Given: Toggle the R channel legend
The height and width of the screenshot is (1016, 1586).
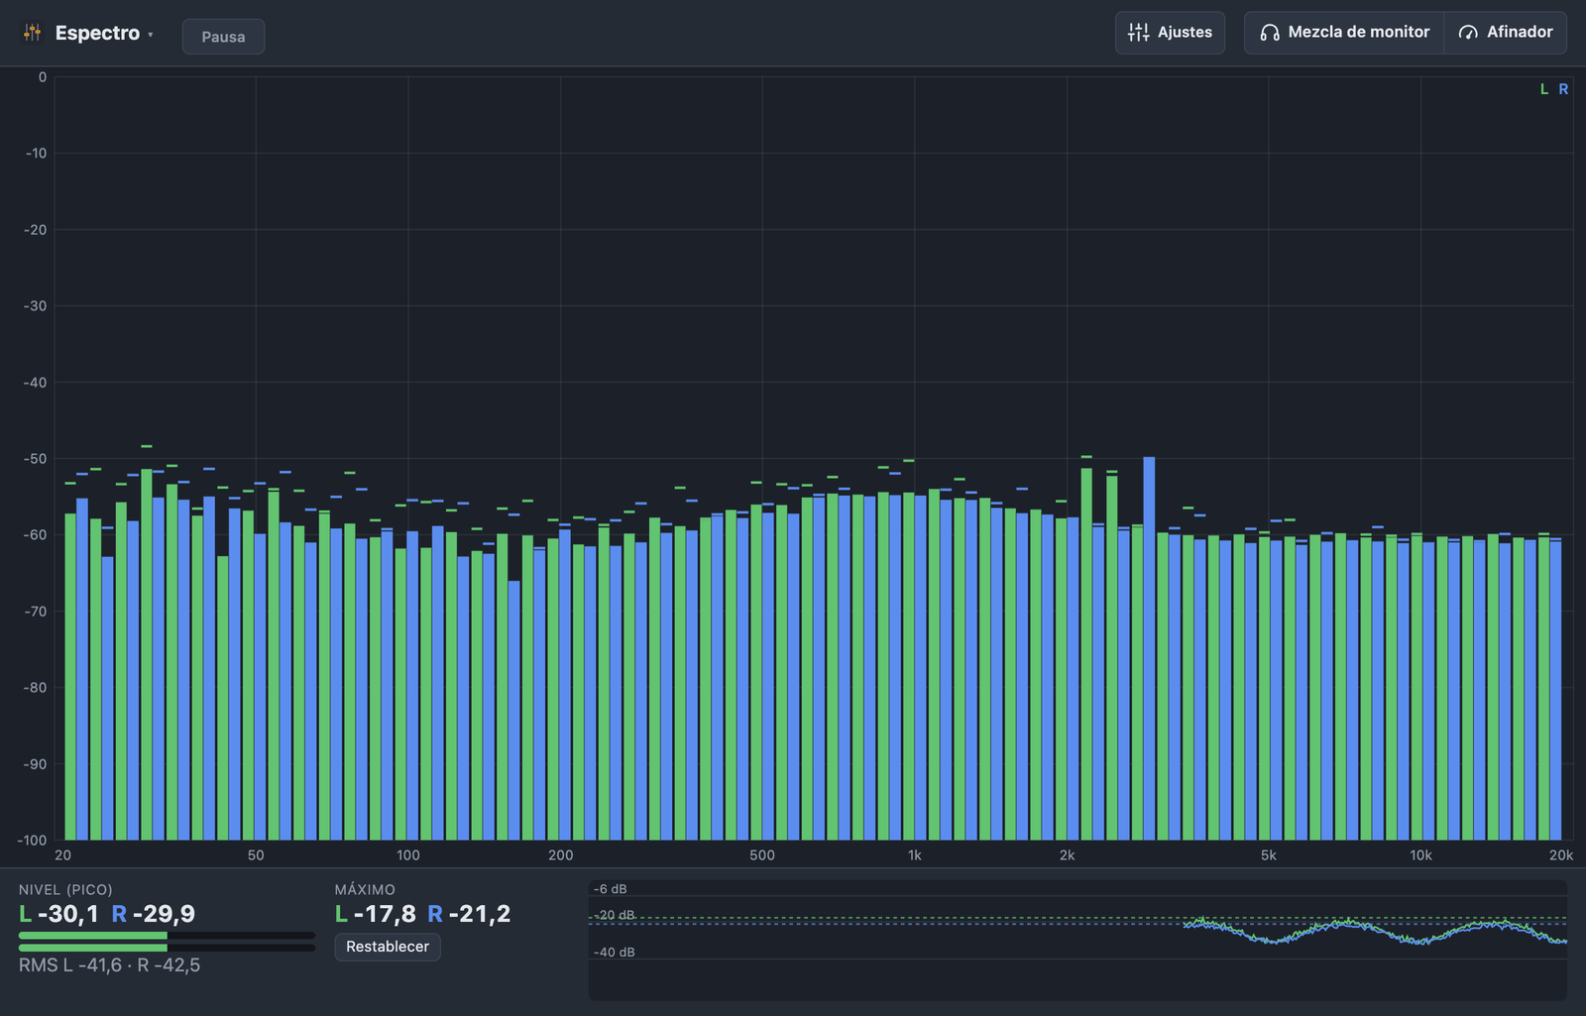Looking at the screenshot, I should pos(1563,89).
